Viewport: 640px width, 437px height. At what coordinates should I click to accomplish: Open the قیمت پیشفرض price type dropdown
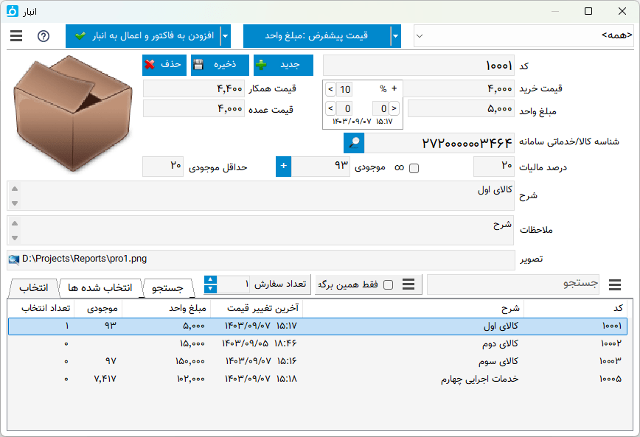tap(395, 35)
